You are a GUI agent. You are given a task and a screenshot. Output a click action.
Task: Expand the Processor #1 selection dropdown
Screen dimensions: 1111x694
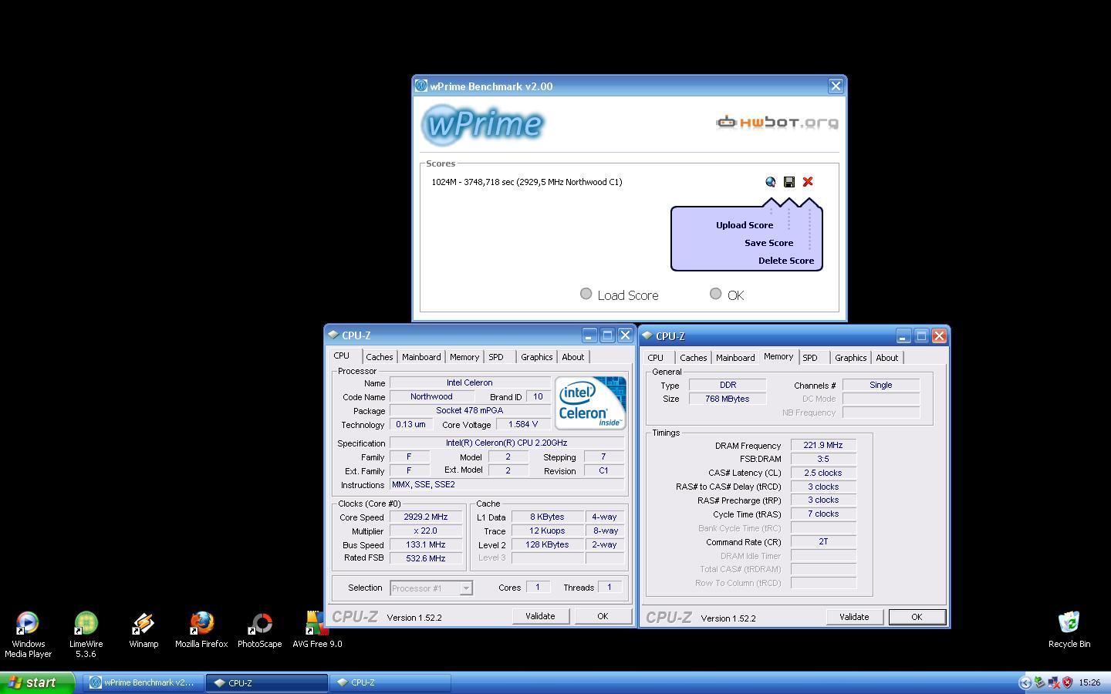[465, 588]
